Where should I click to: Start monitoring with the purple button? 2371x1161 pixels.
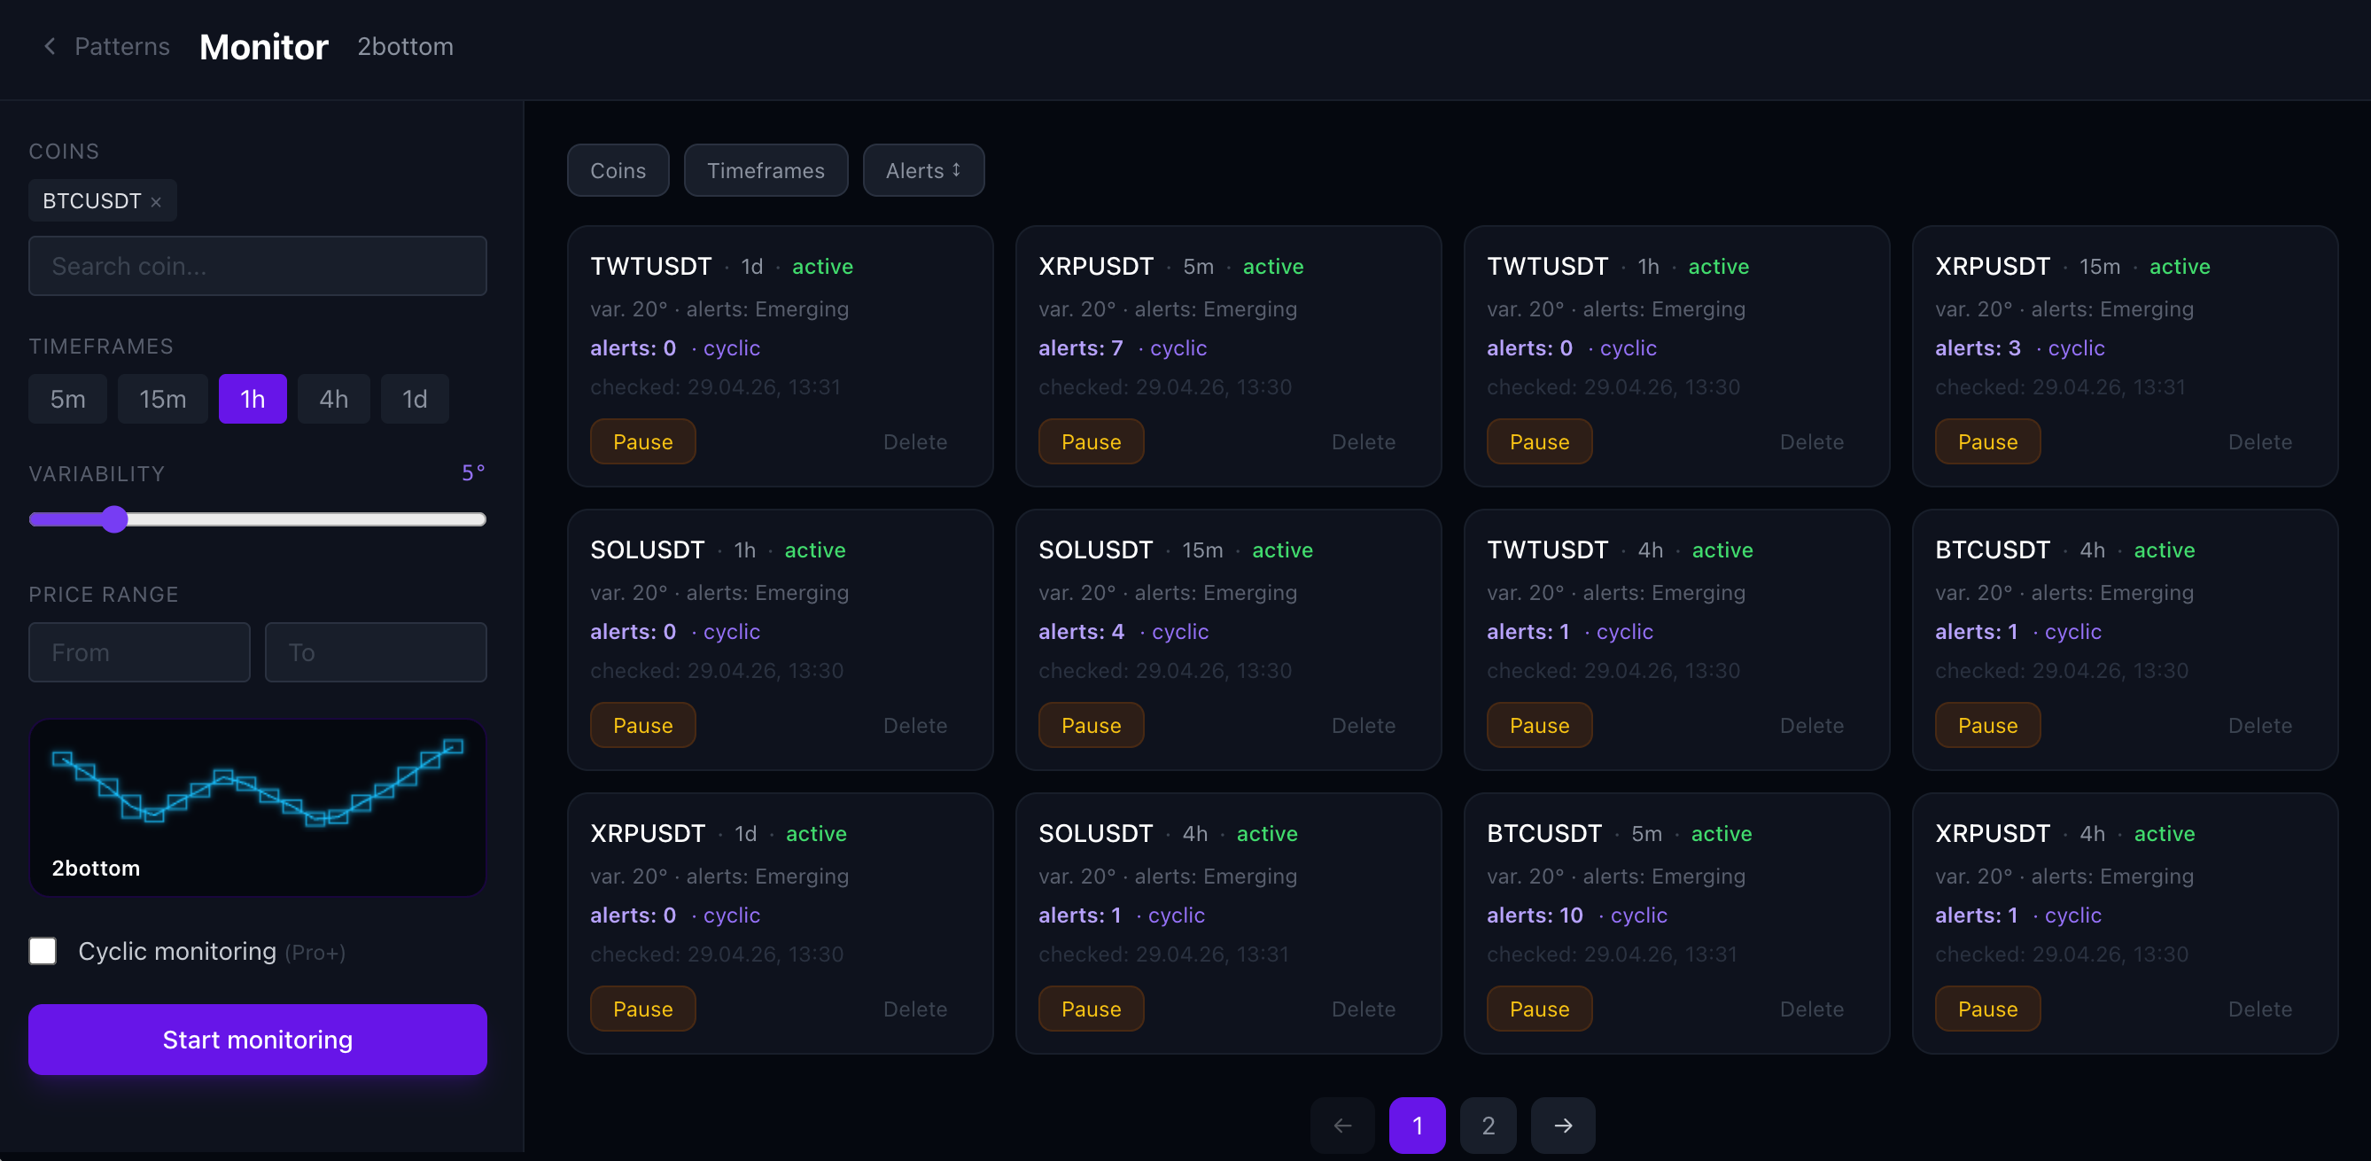(257, 1040)
